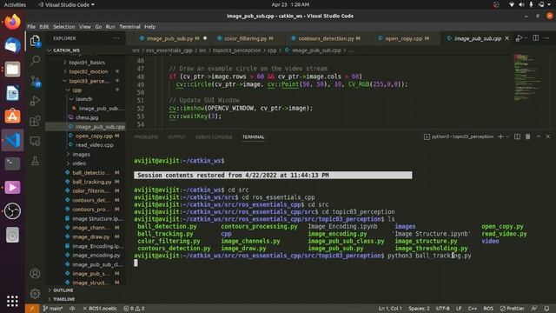Click the feedback icon in status bar
This screenshot has height=313, width=556.
[x=534, y=309]
